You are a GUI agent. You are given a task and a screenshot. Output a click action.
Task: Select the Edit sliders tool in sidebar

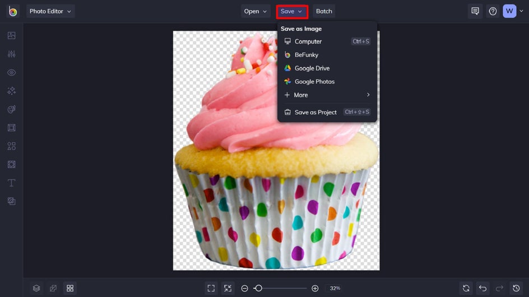click(x=11, y=54)
